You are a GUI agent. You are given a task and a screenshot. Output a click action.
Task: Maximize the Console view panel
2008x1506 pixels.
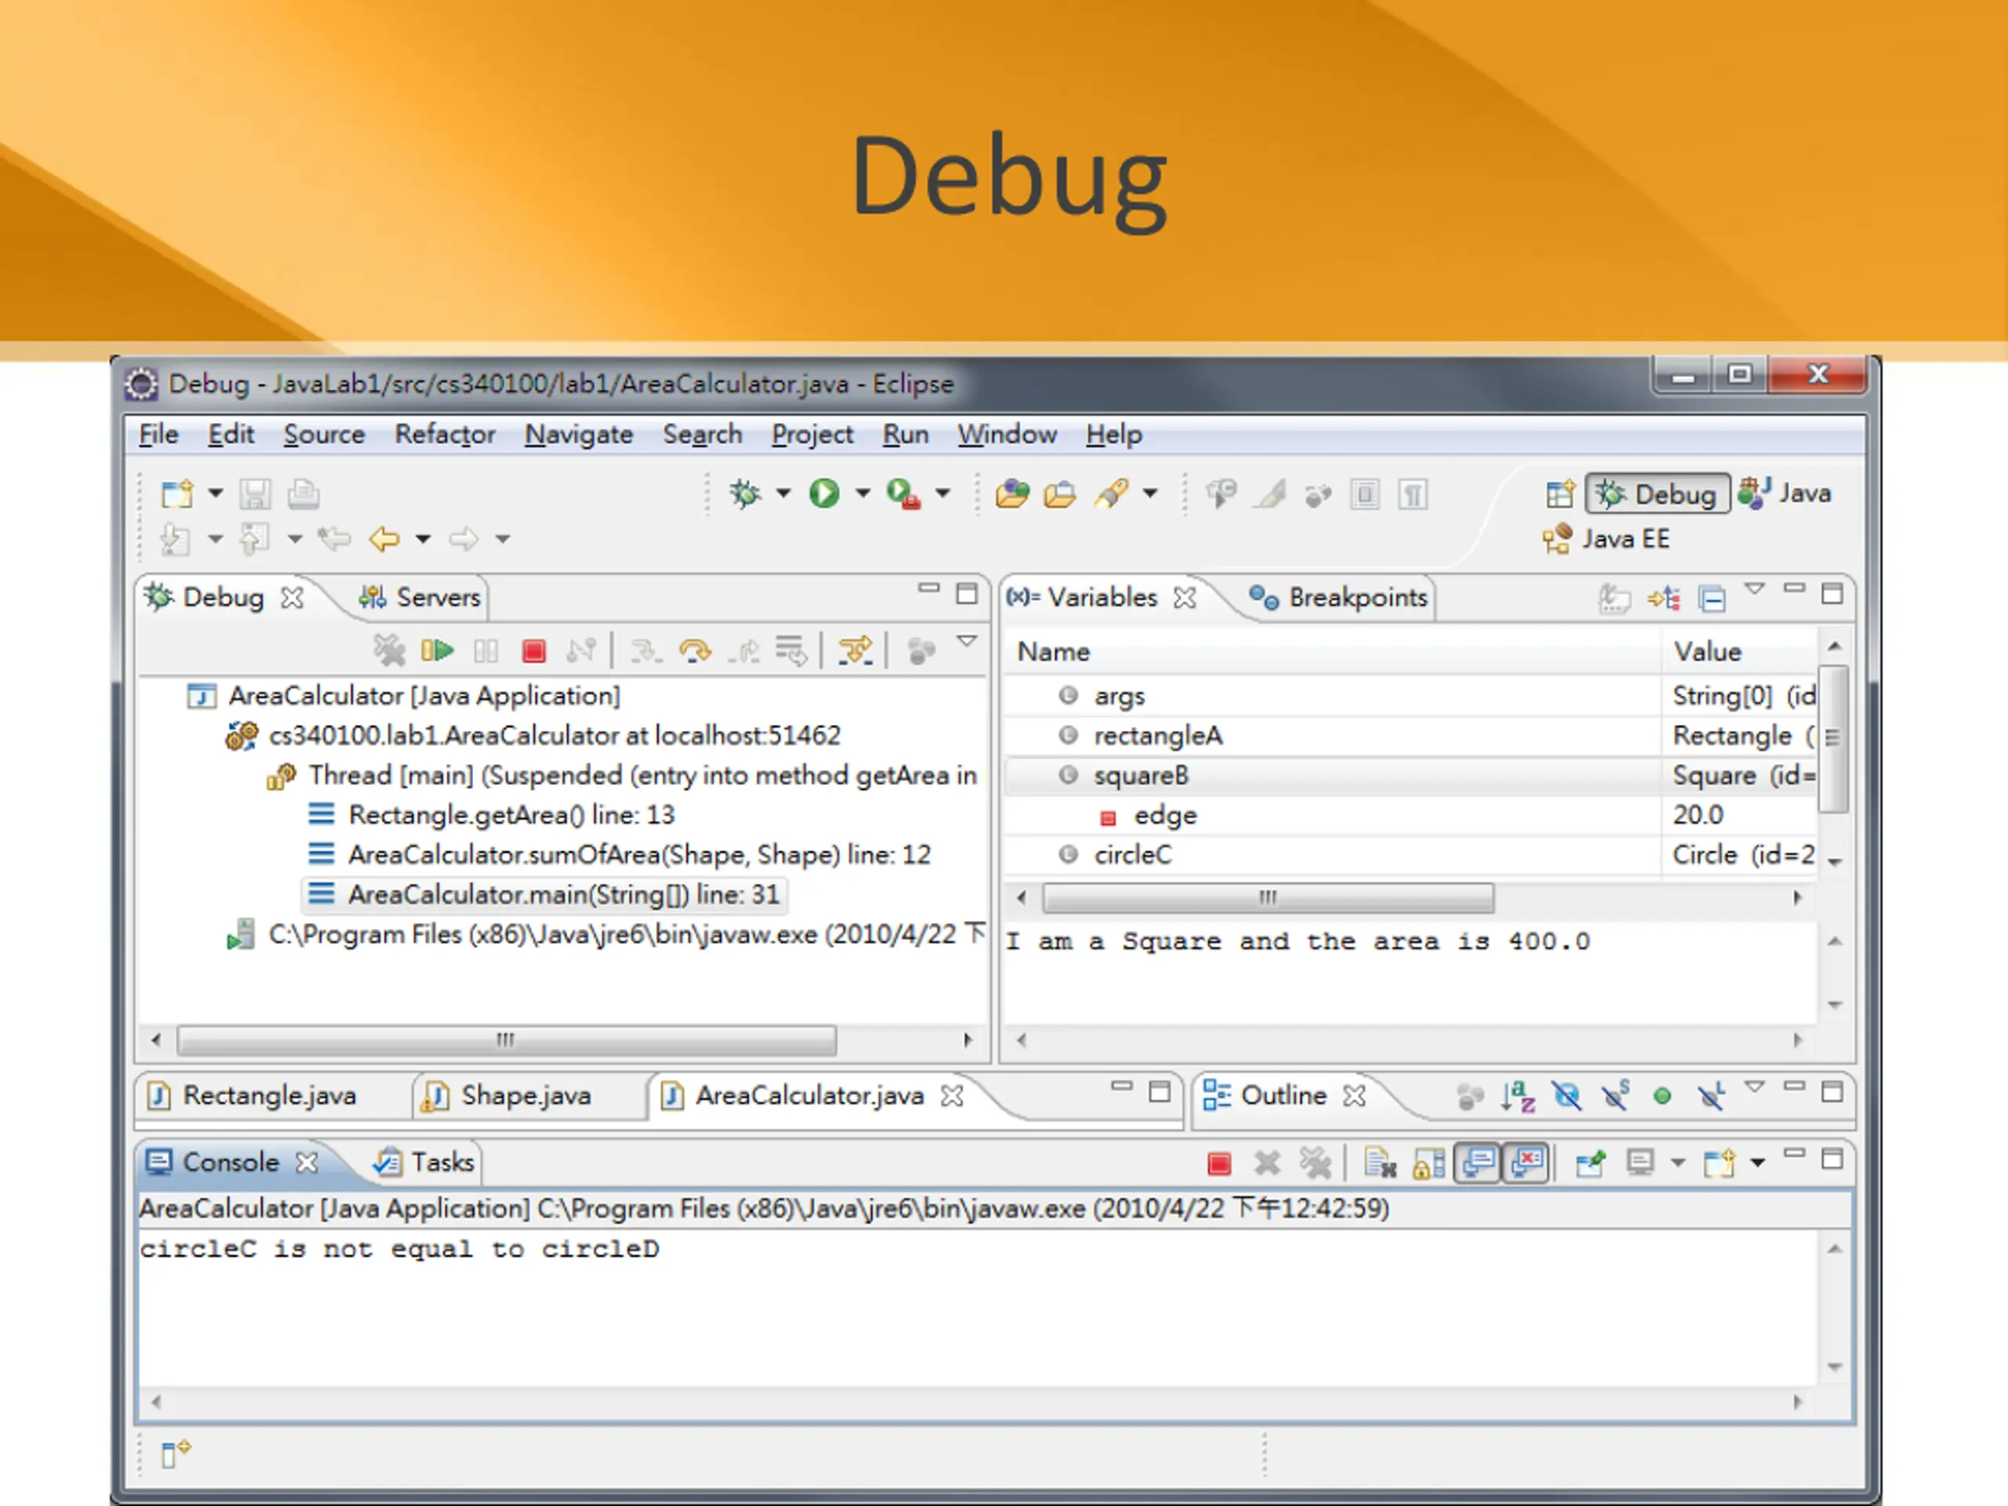coord(1833,1159)
